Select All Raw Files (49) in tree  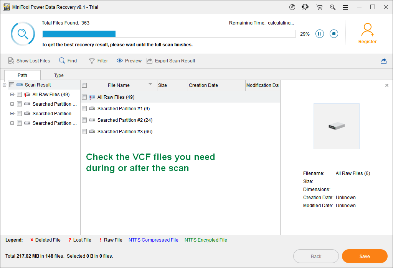51,95
